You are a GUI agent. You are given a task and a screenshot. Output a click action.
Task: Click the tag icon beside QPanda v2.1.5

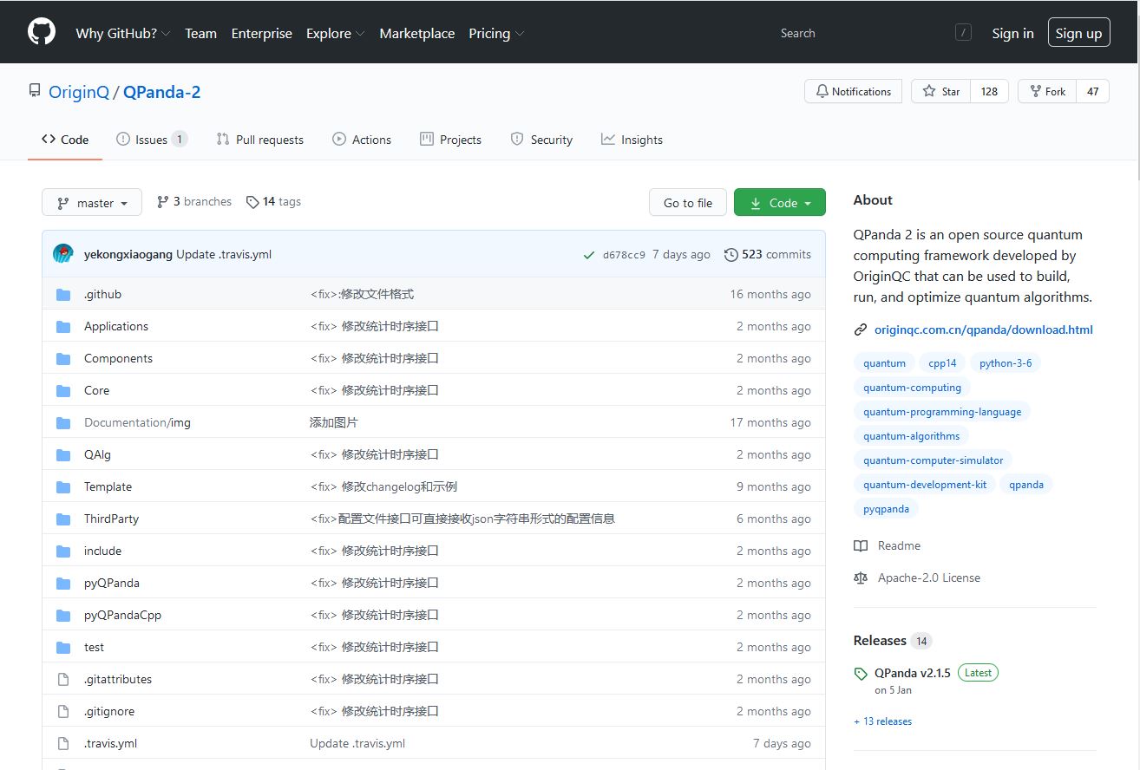[x=861, y=674]
